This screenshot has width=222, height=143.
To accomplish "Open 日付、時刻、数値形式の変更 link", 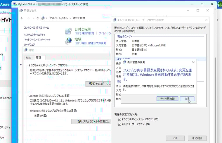I will click(90, 43).
